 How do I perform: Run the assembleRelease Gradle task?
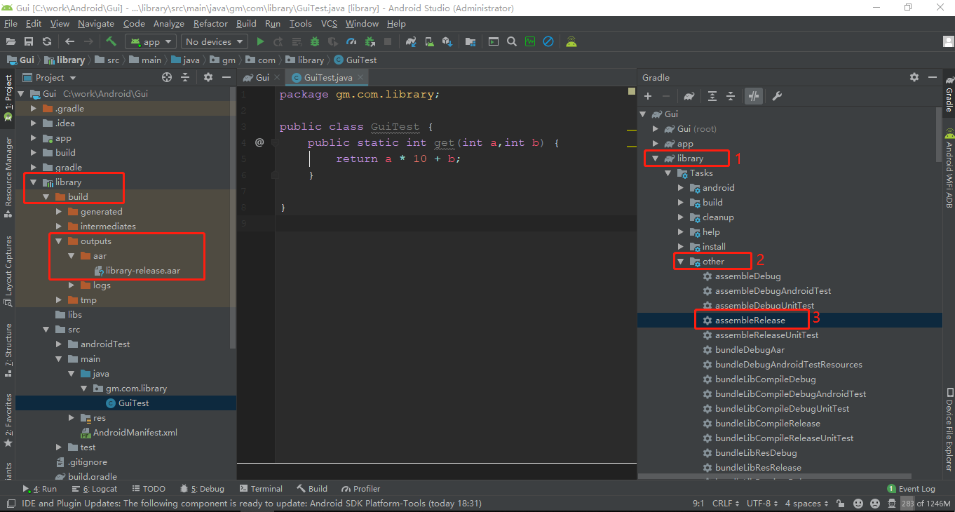point(751,320)
